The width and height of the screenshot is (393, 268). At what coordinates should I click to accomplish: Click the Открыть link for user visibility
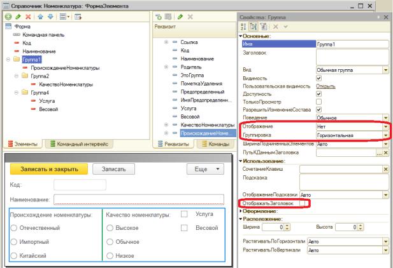pos(325,86)
